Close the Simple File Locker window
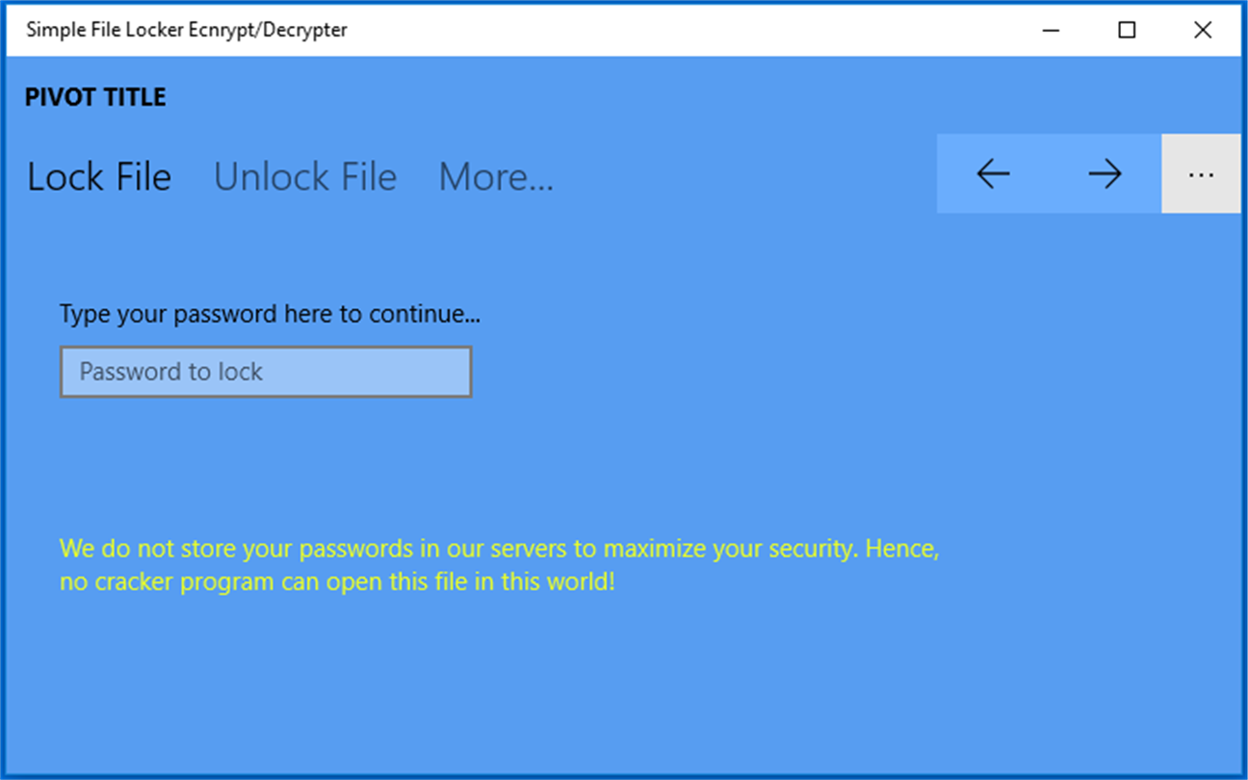 tap(1203, 30)
